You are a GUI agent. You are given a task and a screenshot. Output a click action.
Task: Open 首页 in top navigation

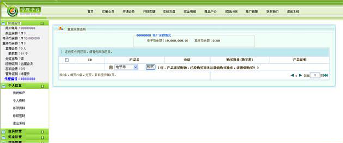(90, 12)
